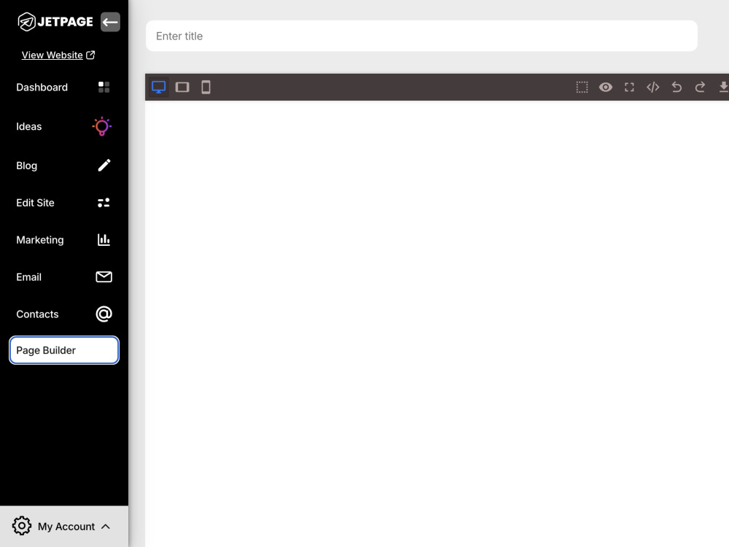729x547 pixels.
Task: Focus the Enter title input field
Action: (421, 36)
